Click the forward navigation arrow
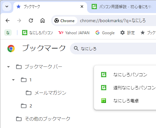This screenshot has width=156, height=128. [19, 21]
